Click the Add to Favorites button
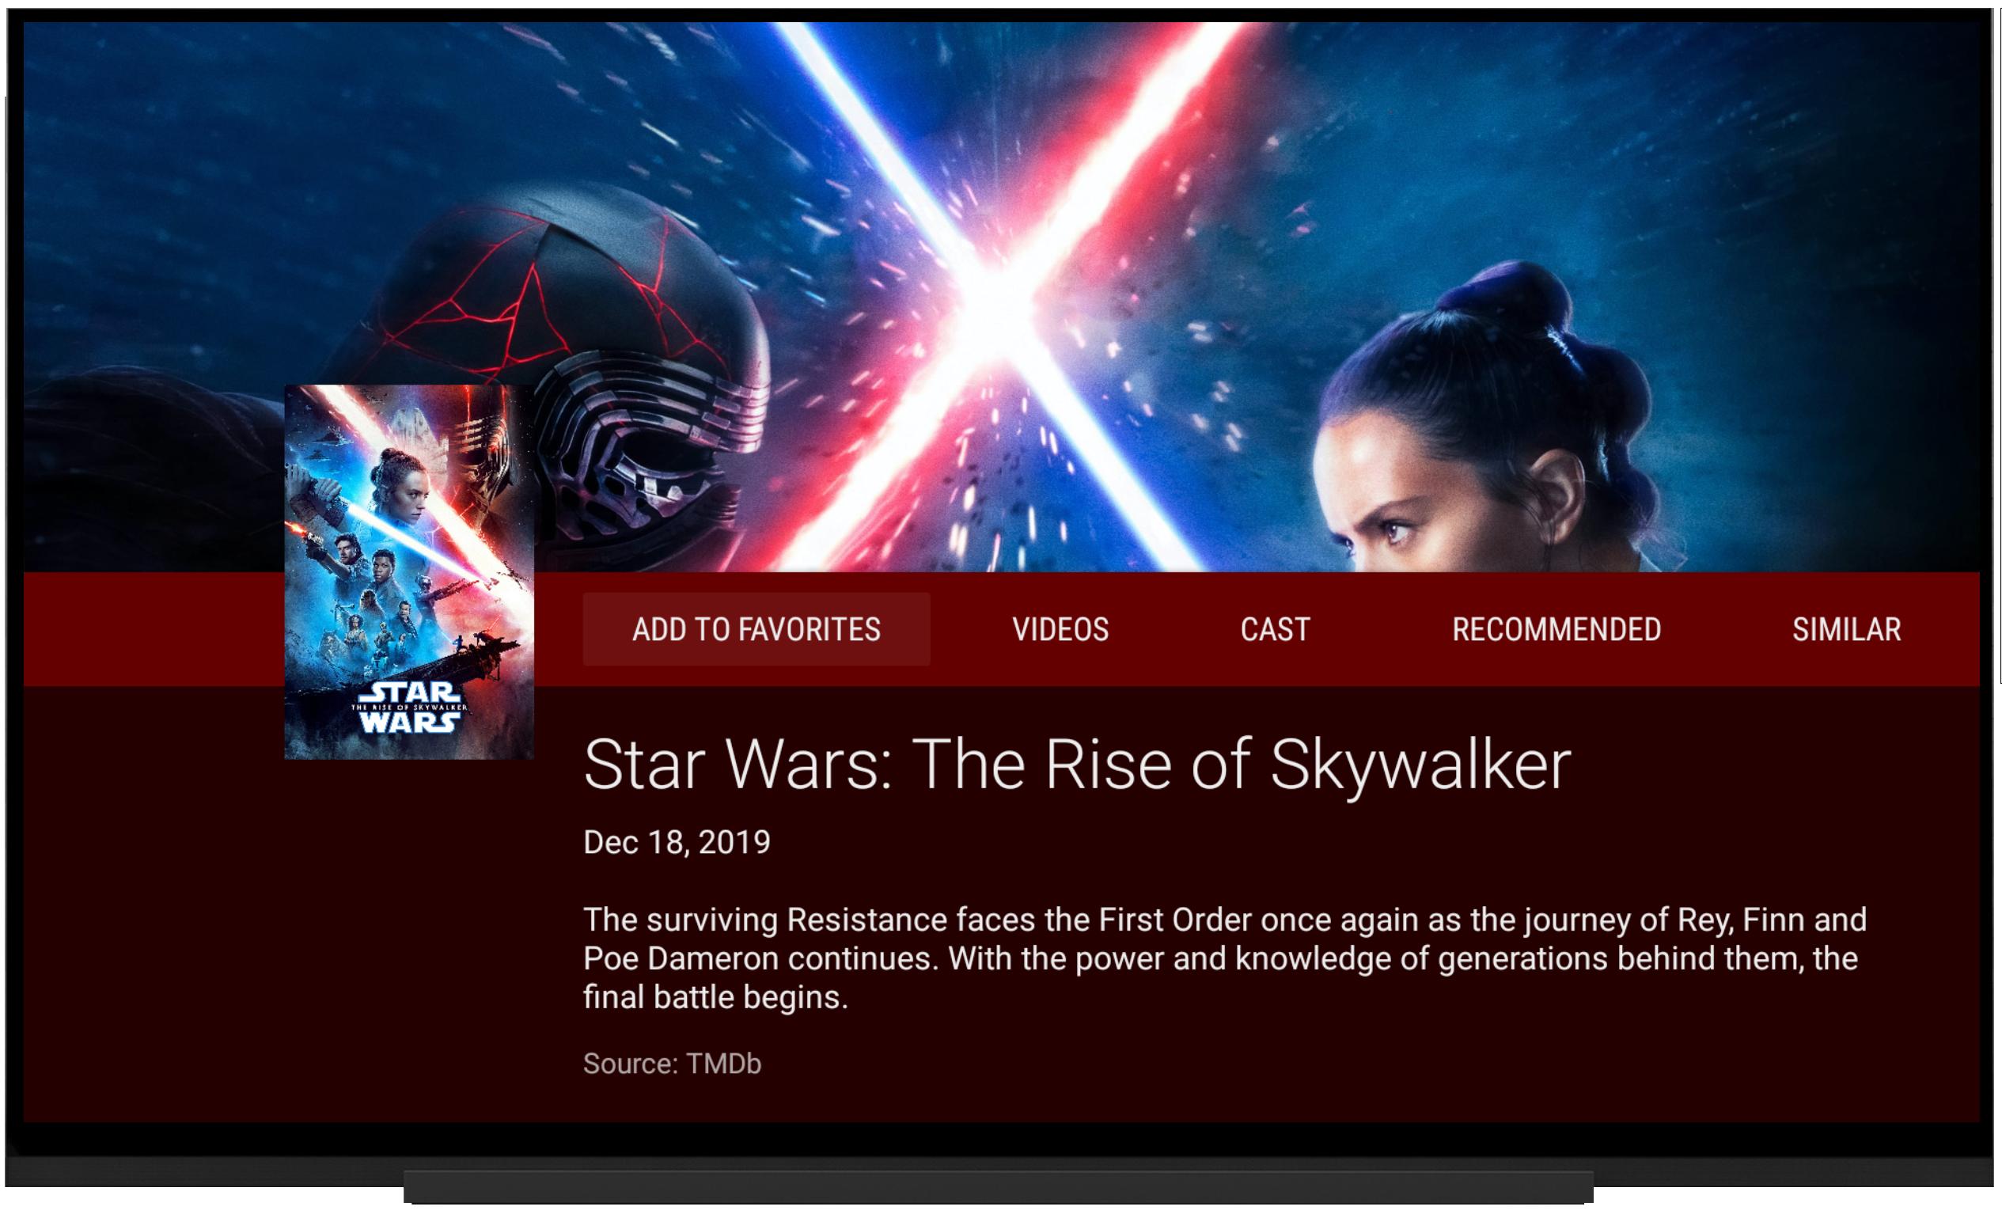This screenshot has height=1214, width=2002. tap(756, 629)
